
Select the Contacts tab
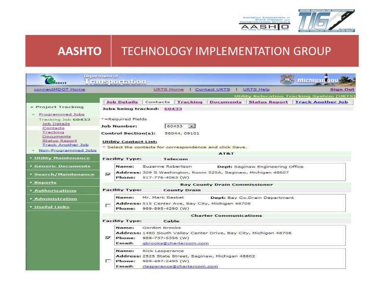tap(157, 102)
